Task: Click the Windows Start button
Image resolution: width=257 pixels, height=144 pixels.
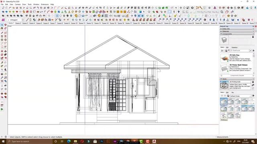Action: (3, 141)
